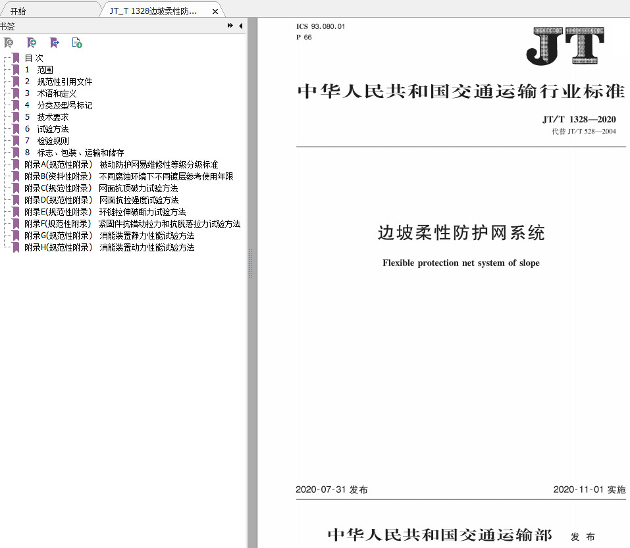Click the bookmark icon beside 附录H entry

tap(14, 247)
